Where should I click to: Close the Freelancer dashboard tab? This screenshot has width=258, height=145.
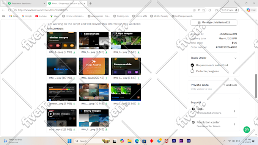[44, 3]
